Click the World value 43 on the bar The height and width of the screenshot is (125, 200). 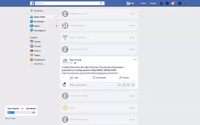click(33, 112)
